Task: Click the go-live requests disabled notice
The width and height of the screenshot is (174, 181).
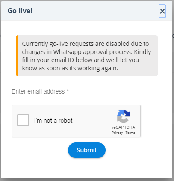Action: [x=87, y=56]
